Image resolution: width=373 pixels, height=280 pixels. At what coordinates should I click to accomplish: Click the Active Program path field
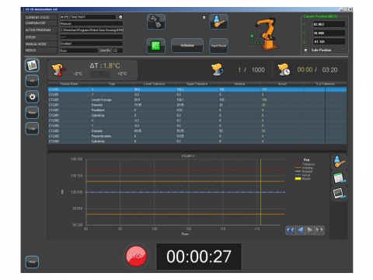[x=91, y=30]
